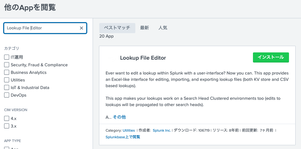Tick the Business Analytics checkbox
Screen dimensions: 301x149
[7, 72]
